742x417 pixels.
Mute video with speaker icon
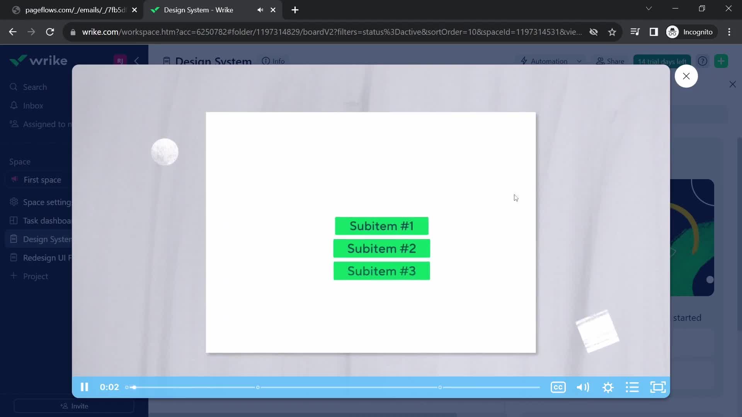click(x=582, y=387)
